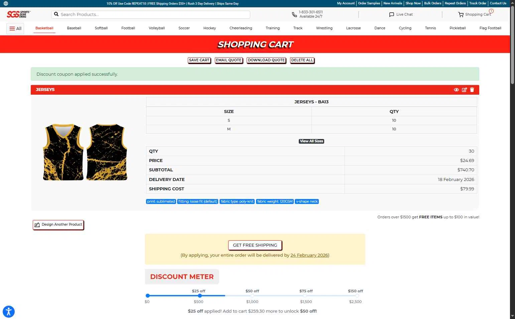The image size is (515, 319).
Task: Click the fabric weight: 120GSM tag
Action: tap(275, 202)
